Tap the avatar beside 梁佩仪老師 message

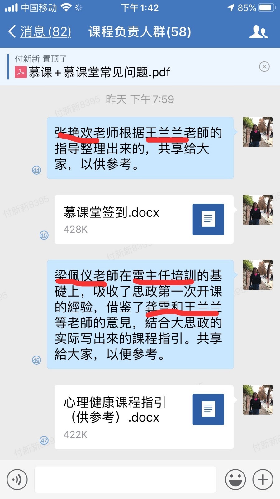(x=258, y=275)
